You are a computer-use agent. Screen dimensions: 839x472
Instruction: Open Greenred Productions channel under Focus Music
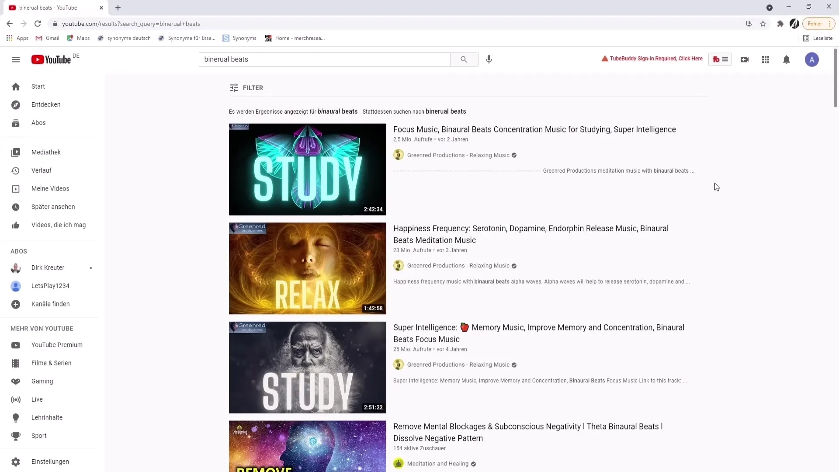[x=458, y=155]
